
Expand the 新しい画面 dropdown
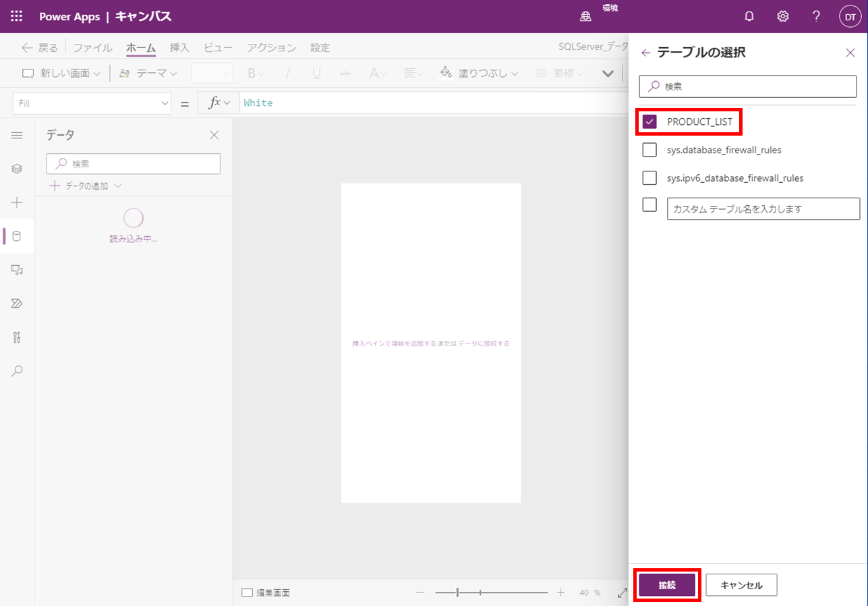tap(96, 74)
